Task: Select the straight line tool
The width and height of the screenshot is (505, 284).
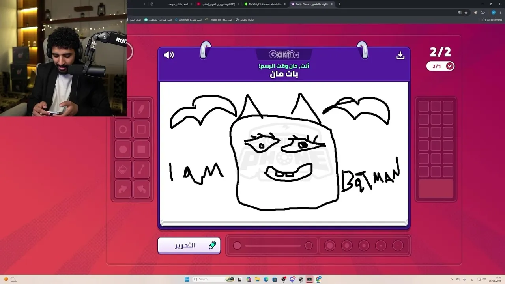Action: [x=141, y=170]
